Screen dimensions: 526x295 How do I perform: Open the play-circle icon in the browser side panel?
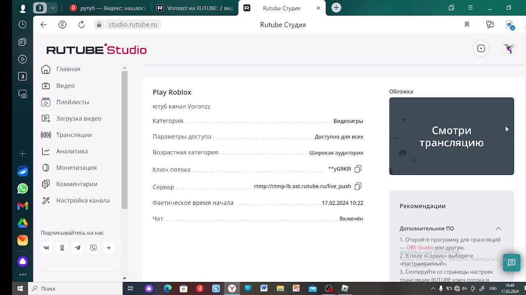click(x=23, y=59)
